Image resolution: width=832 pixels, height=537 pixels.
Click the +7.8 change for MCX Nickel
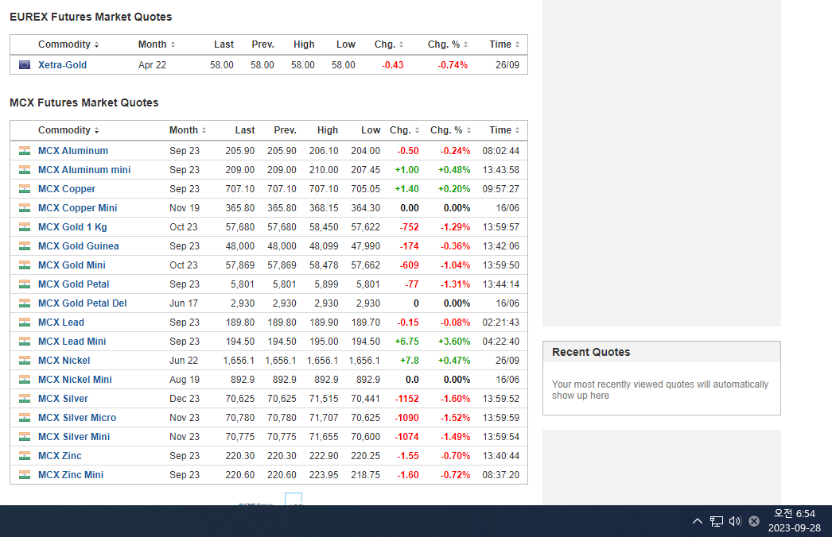(x=409, y=361)
